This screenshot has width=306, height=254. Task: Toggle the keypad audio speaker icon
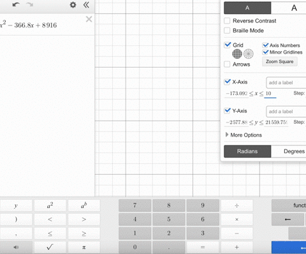[16, 247]
